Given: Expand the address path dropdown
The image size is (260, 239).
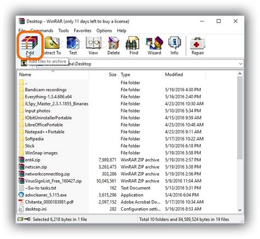Looking at the screenshot, I should pos(241,64).
